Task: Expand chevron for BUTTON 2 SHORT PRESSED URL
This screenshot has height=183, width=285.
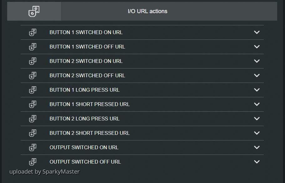Action: click(257, 133)
